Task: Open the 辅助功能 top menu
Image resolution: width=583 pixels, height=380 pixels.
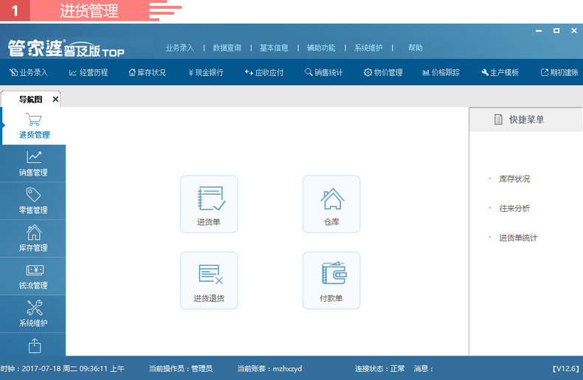Action: [x=321, y=48]
